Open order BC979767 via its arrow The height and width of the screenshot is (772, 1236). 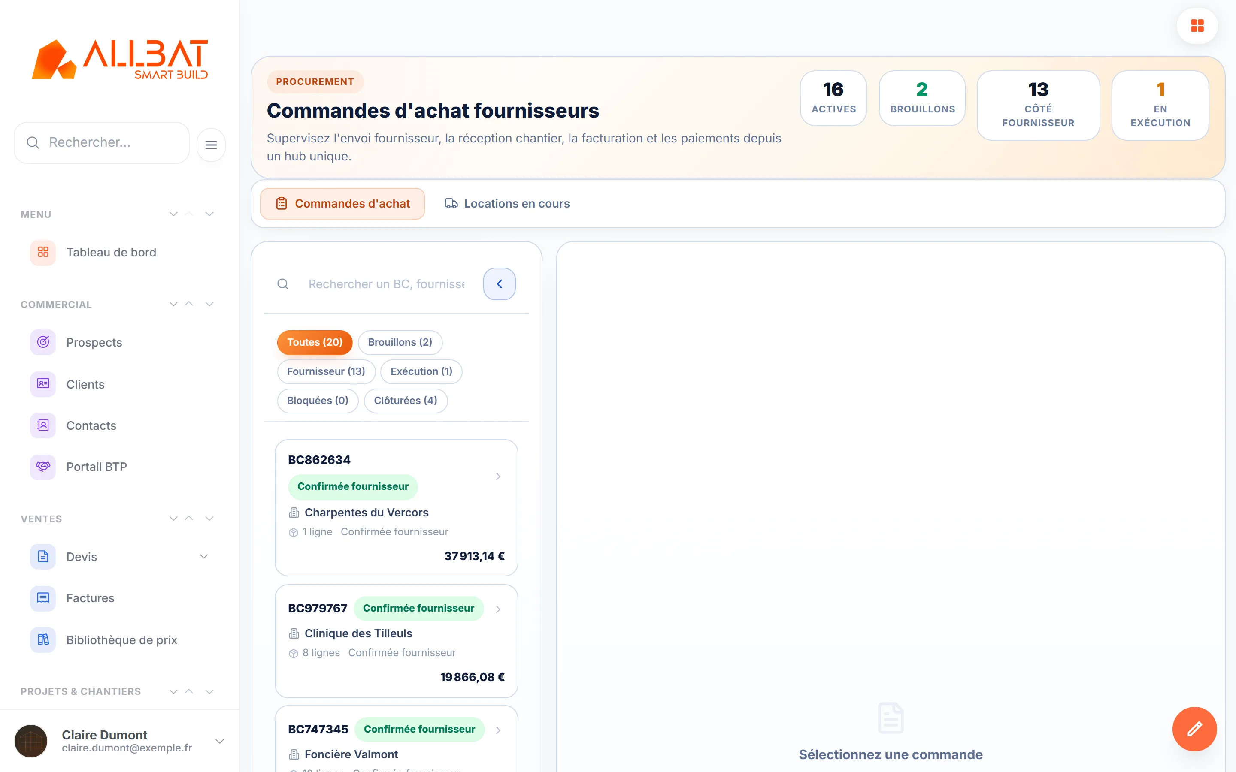pyautogui.click(x=498, y=609)
